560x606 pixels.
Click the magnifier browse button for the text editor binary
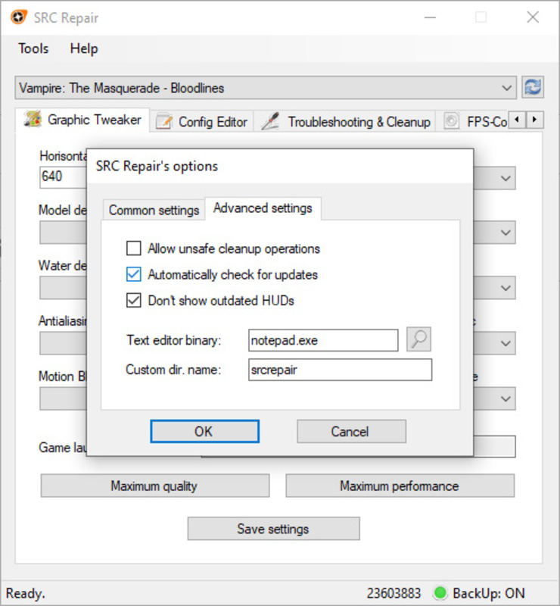point(418,339)
